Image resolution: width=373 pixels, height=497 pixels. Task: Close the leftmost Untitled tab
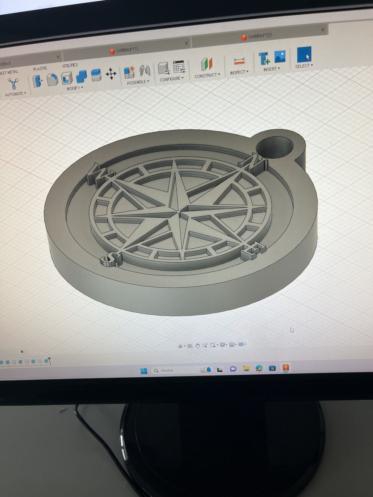pos(58,57)
